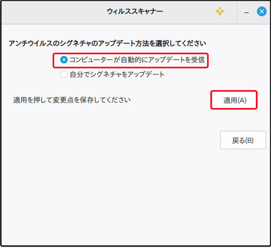Click the コンピューターが自動的にアップデートを受信 label text
The height and width of the screenshot is (248, 271).
[137, 60]
